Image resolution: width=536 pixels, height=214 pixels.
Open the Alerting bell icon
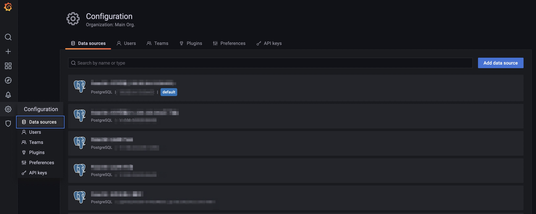pyautogui.click(x=8, y=95)
